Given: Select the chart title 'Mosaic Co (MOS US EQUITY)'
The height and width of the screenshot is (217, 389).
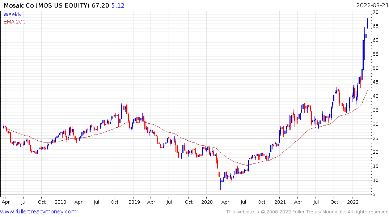Looking at the screenshot, I should (x=47, y=5).
